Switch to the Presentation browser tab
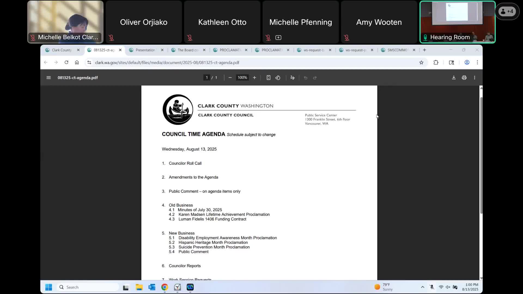 pos(145,50)
